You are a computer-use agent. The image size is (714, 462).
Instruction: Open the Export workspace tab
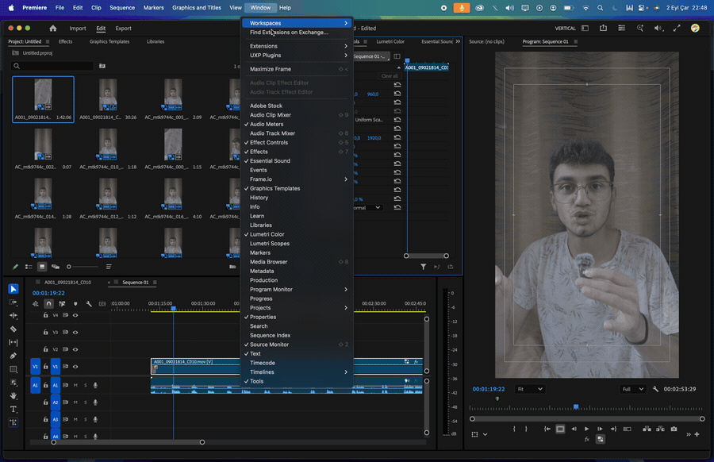(124, 29)
